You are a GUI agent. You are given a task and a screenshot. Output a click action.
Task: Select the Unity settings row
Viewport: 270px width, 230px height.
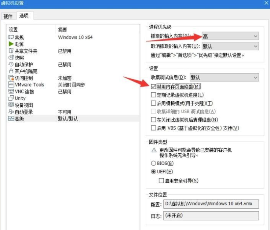[73, 98]
